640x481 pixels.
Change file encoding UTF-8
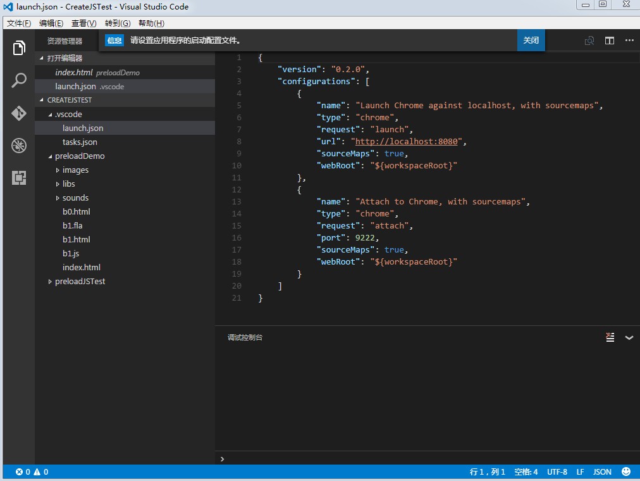557,472
